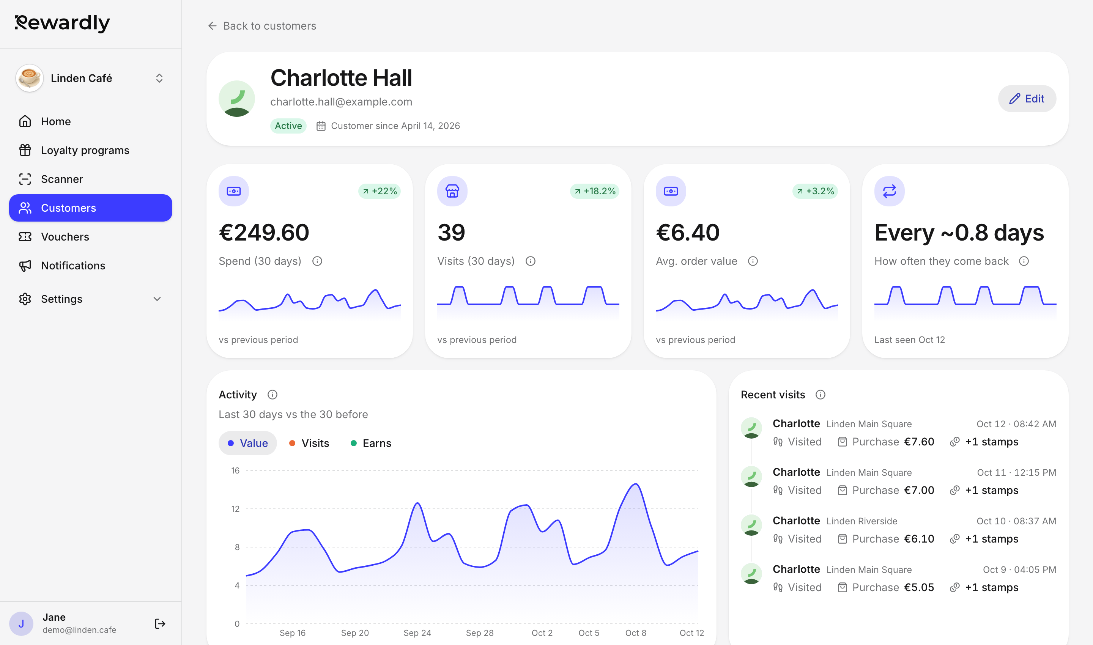
Task: Click Every ~0.8 days value
Action: coord(959,233)
